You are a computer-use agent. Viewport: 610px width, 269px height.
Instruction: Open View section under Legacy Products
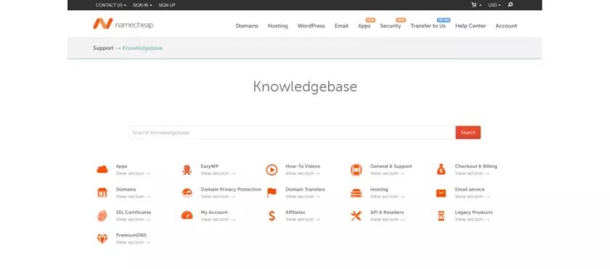coord(472,219)
